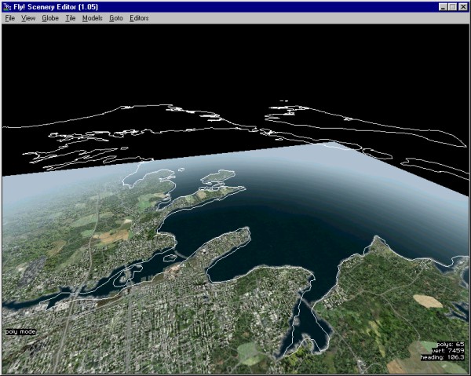The image size is (471, 376).
Task: Open the File menu
Action: tap(10, 18)
